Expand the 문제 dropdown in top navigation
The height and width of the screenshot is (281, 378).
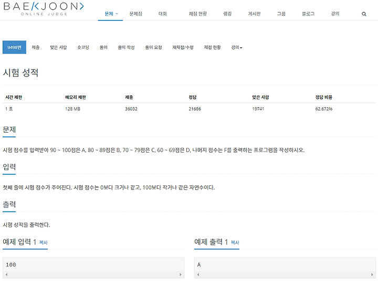pyautogui.click(x=111, y=14)
